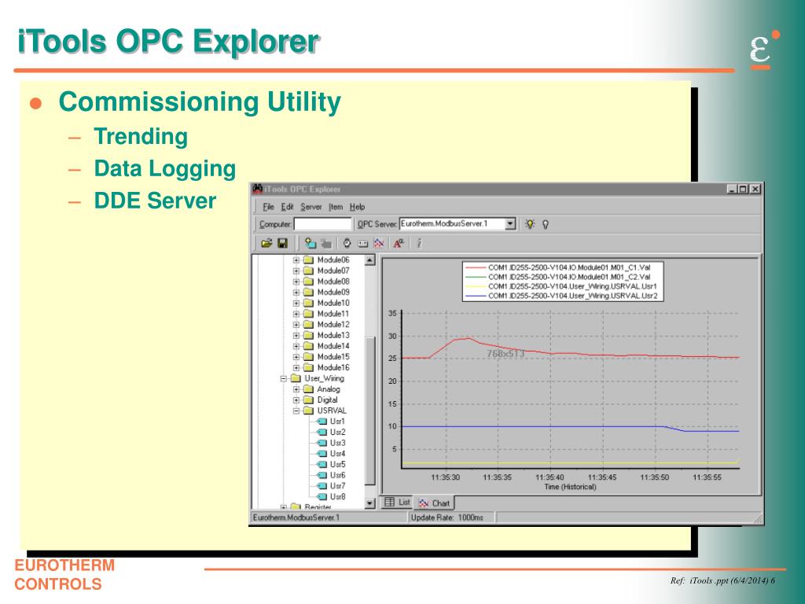The image size is (805, 604).
Task: Click the Open file toolbar icon
Action: tap(266, 243)
